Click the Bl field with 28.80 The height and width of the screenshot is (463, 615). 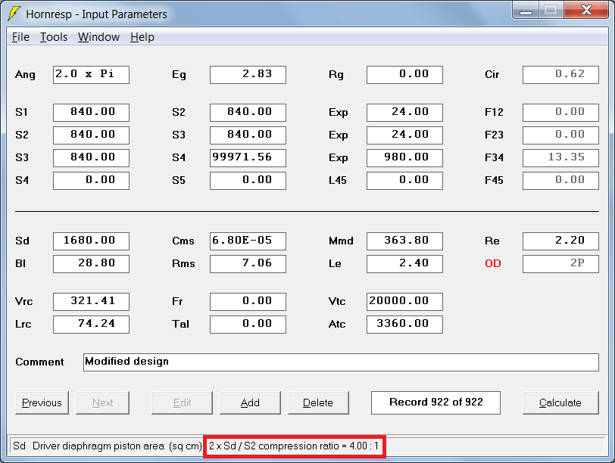click(91, 263)
